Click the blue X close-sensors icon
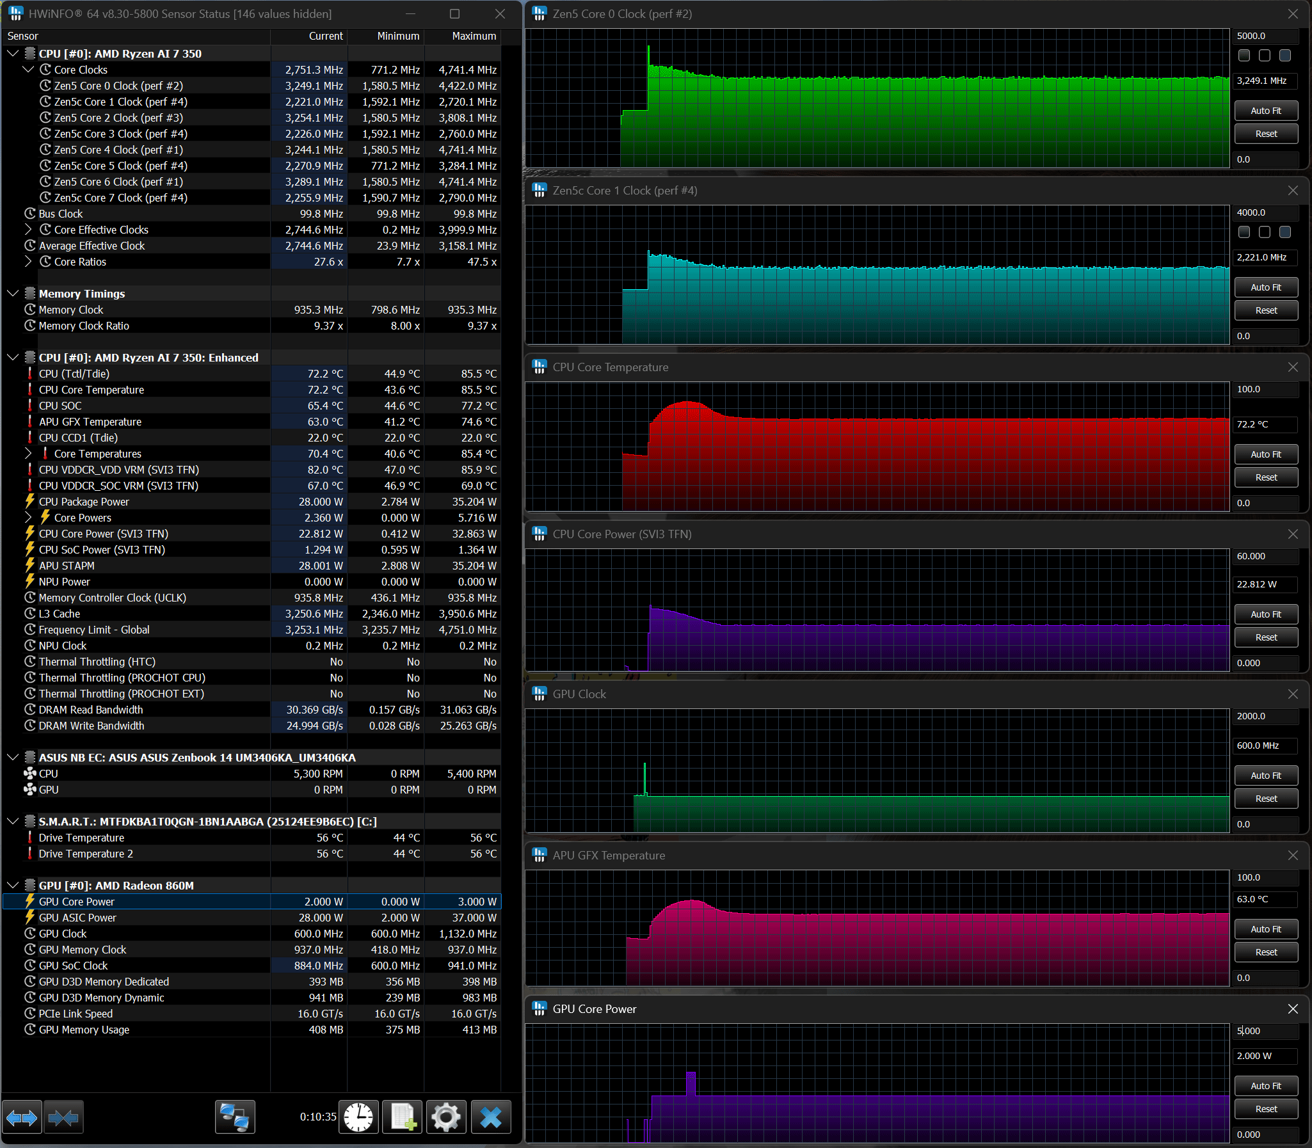Screen dimensions: 1312x1148 491,1118
